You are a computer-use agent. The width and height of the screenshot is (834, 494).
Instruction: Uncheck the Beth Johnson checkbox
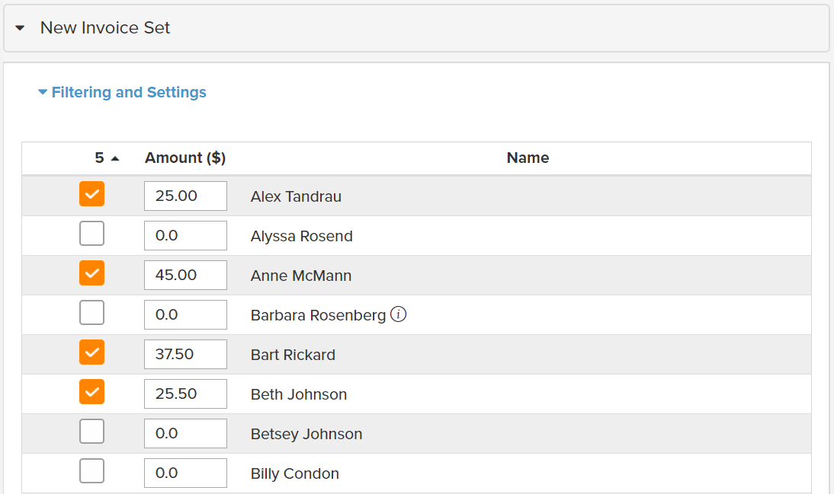tap(92, 392)
